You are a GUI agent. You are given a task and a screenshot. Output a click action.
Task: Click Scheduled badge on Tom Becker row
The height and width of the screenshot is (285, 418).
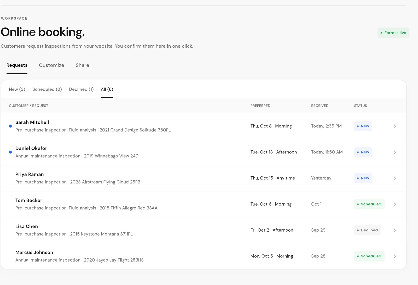point(369,204)
